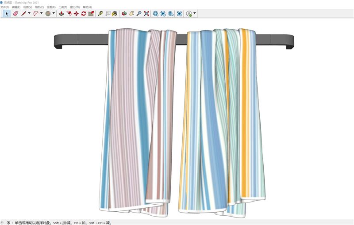The width and height of the screenshot is (354, 225).
Task: Choose the Tape Measure tool
Action: (x=100, y=14)
